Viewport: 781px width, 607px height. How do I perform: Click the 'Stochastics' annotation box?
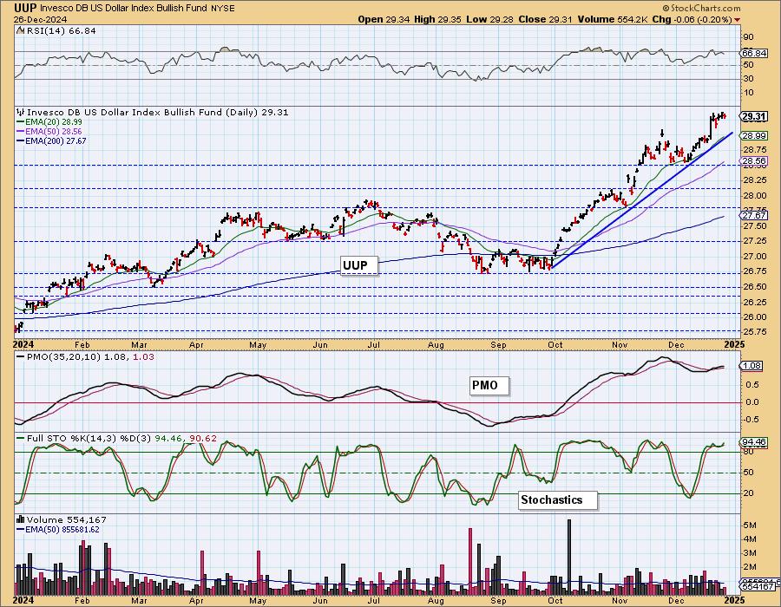557,499
